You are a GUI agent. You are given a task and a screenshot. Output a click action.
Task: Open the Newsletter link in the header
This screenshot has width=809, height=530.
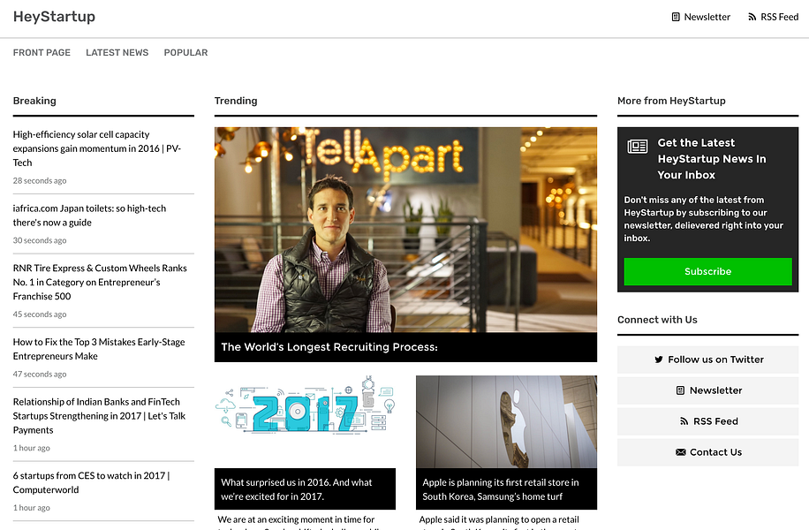(700, 17)
